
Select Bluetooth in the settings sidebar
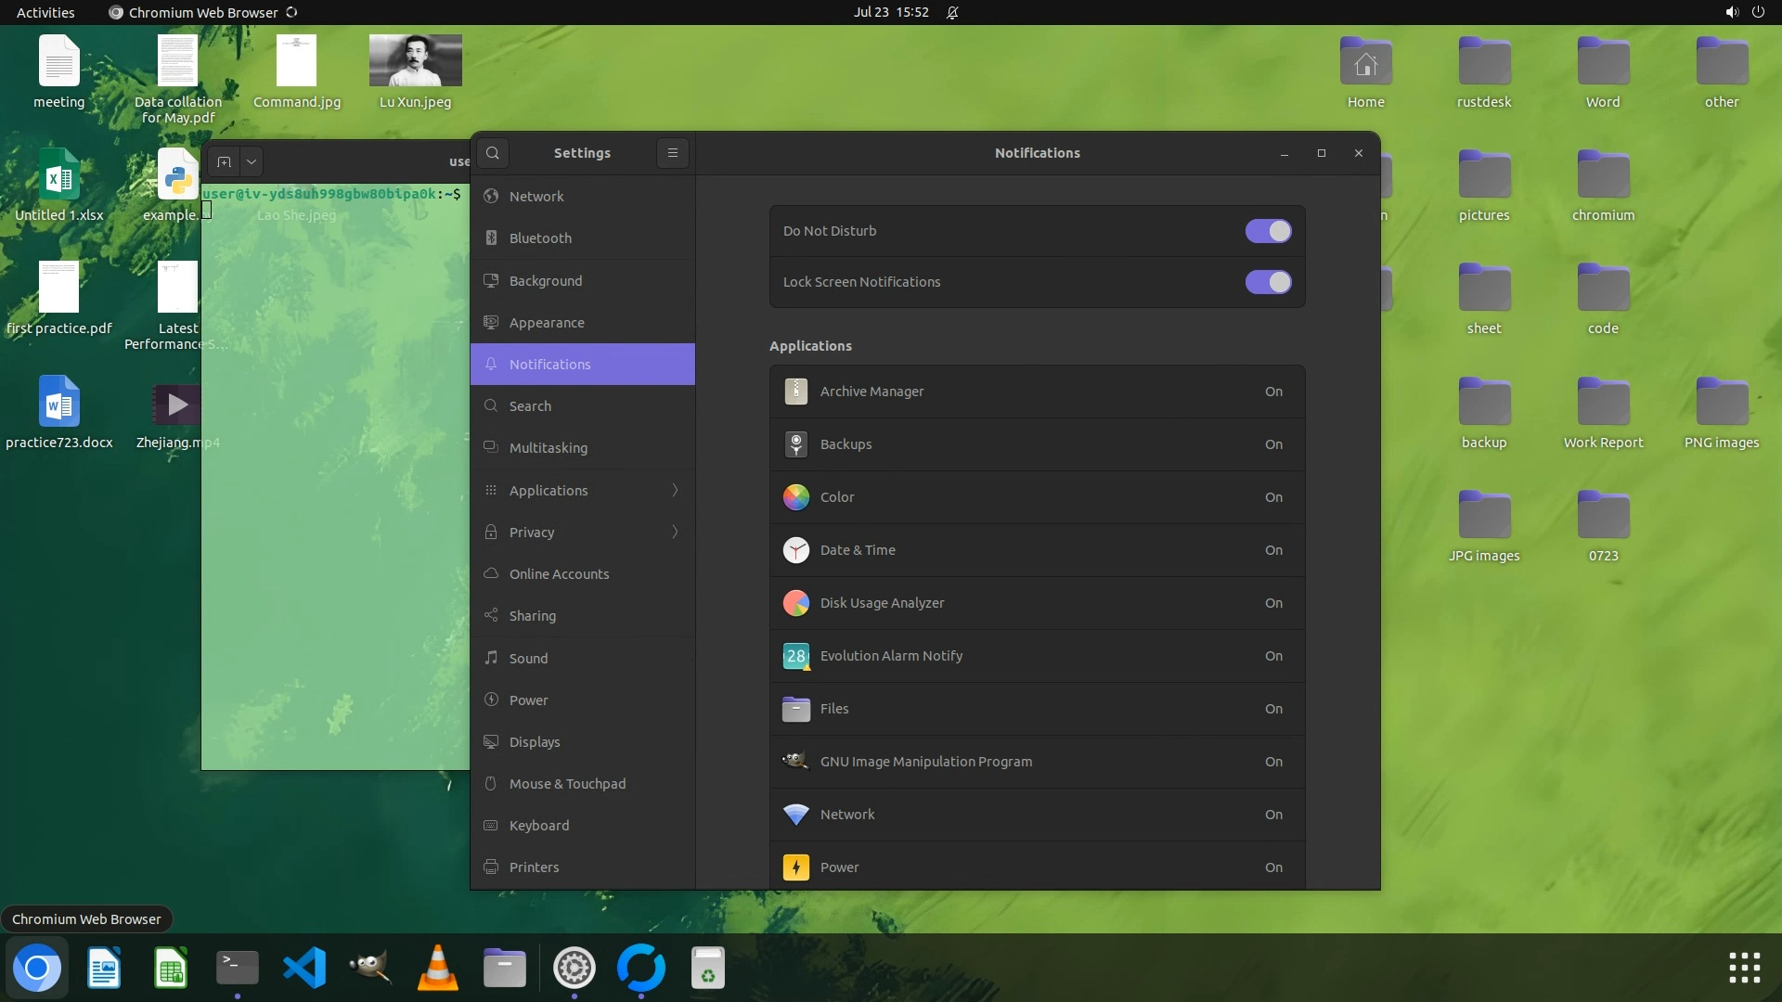click(540, 238)
